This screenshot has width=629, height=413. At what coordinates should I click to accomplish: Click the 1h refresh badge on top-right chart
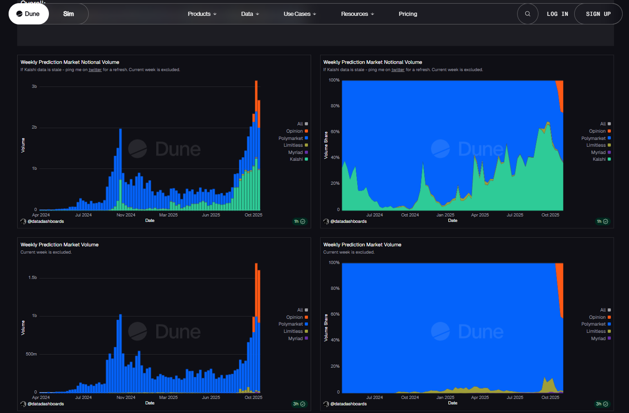click(x=602, y=221)
